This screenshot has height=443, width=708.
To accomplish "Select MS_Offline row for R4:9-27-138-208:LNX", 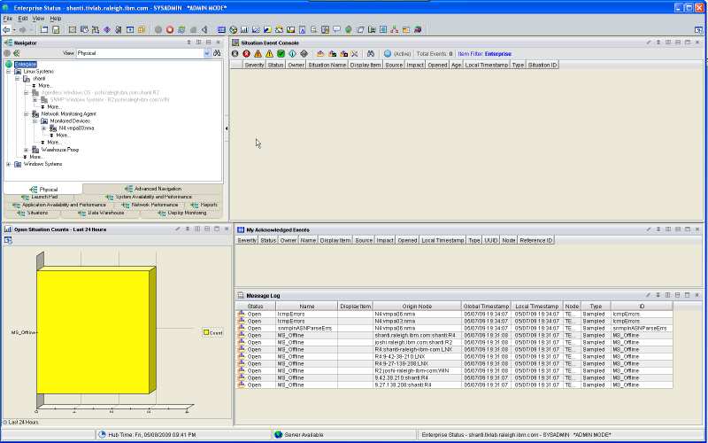I will point(454,363).
